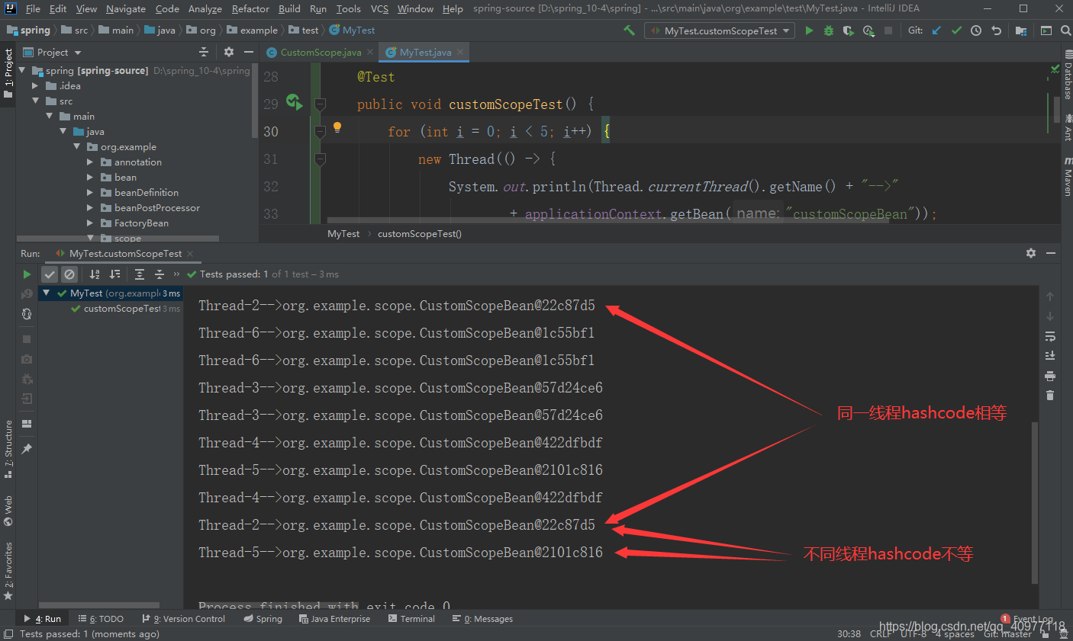Click the Search Everywhere magnifier icon
This screenshot has height=641, width=1073.
(1065, 30)
